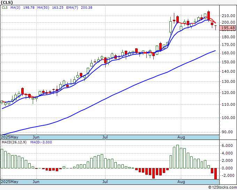Click the MA(50) legend label
Screen dimensions: 237x190
coord(43,8)
